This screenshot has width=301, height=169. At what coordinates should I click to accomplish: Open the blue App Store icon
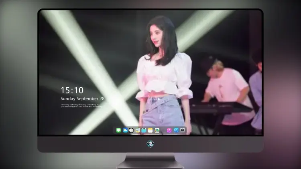176,130
